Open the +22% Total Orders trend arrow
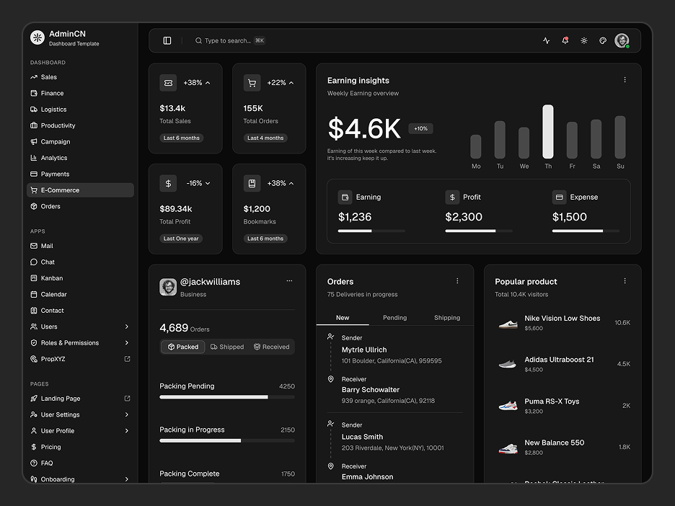Image resolution: width=675 pixels, height=506 pixels. 291,83
